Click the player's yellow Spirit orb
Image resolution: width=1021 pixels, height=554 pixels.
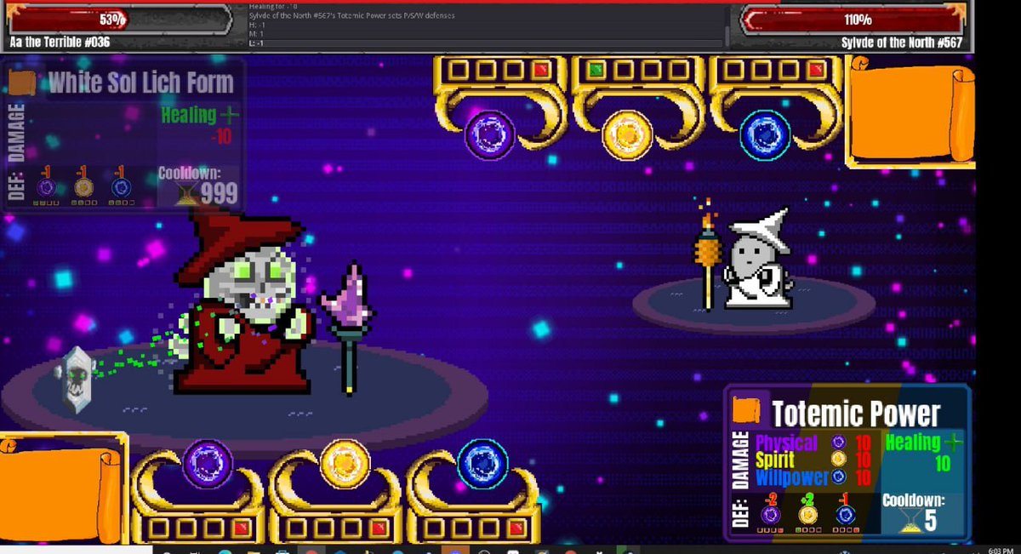(345, 464)
